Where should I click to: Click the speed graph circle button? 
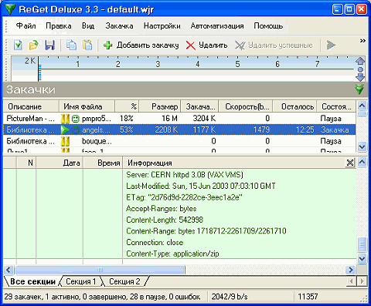(360, 69)
